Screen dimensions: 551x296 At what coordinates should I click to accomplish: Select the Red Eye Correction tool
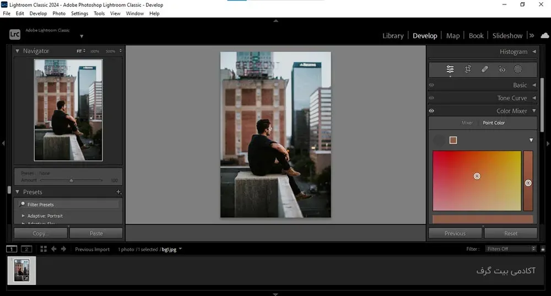tap(502, 69)
